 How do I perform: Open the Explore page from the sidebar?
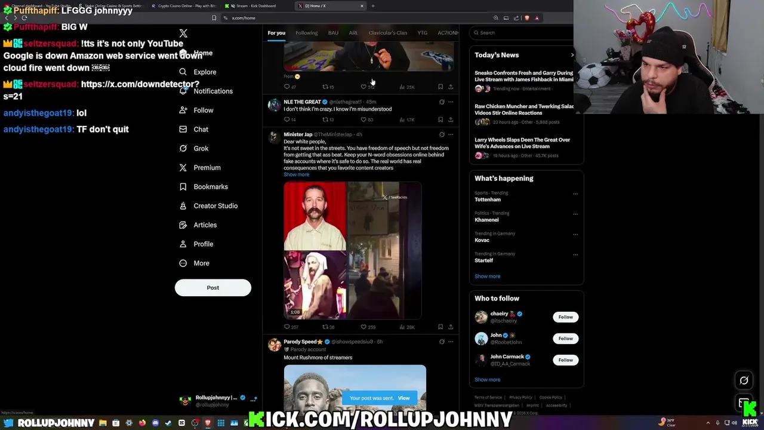pos(198,72)
